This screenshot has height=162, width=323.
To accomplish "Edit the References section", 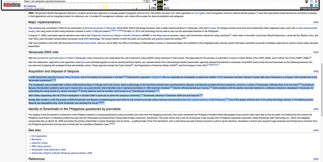I will tap(316, 159).
